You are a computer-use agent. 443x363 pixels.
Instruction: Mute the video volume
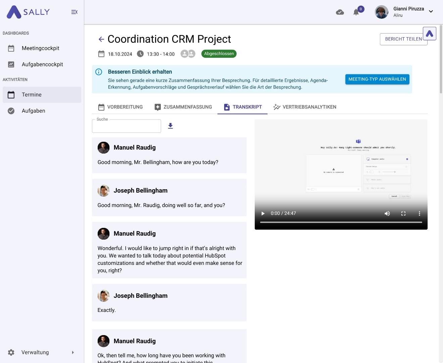[387, 213]
